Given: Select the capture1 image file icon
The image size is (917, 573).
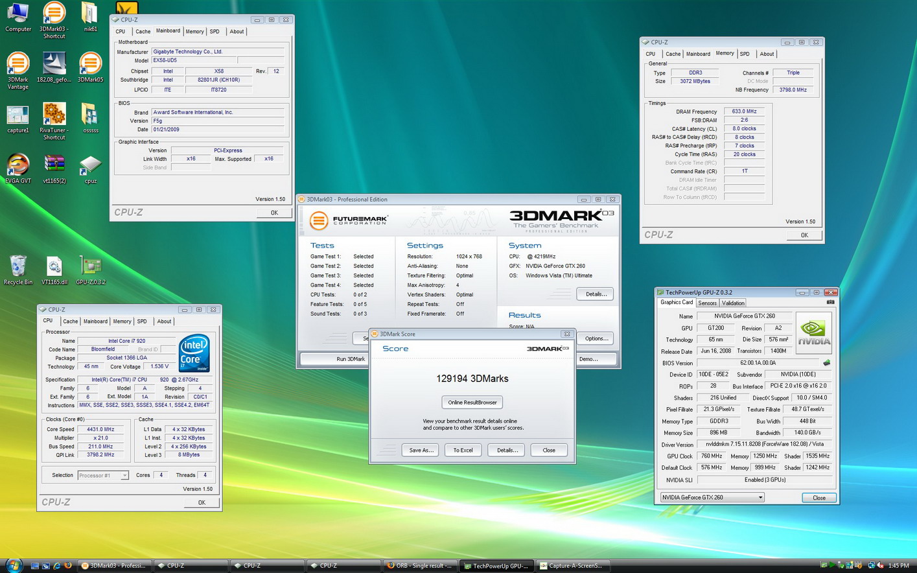Looking at the screenshot, I should point(17,119).
